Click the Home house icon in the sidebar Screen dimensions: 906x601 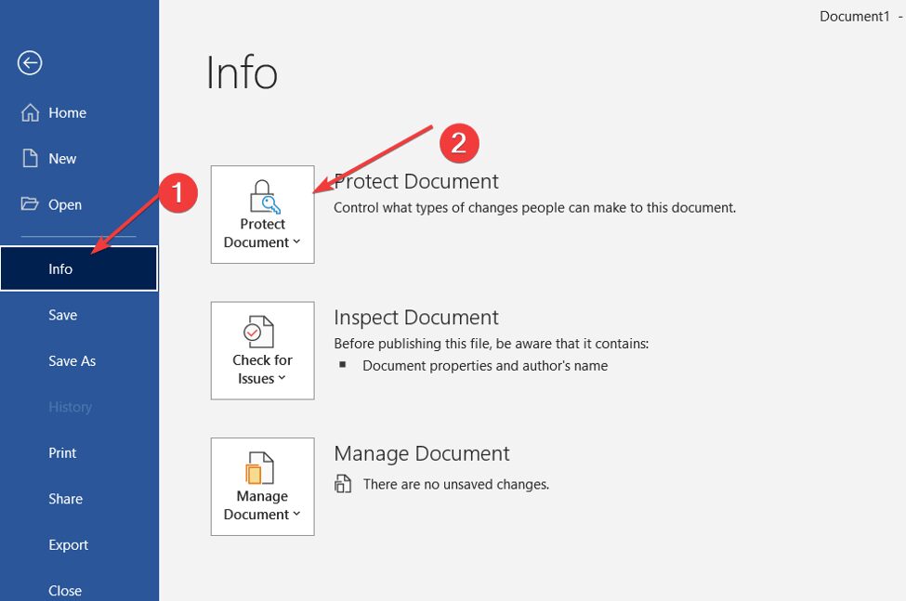[x=29, y=111]
